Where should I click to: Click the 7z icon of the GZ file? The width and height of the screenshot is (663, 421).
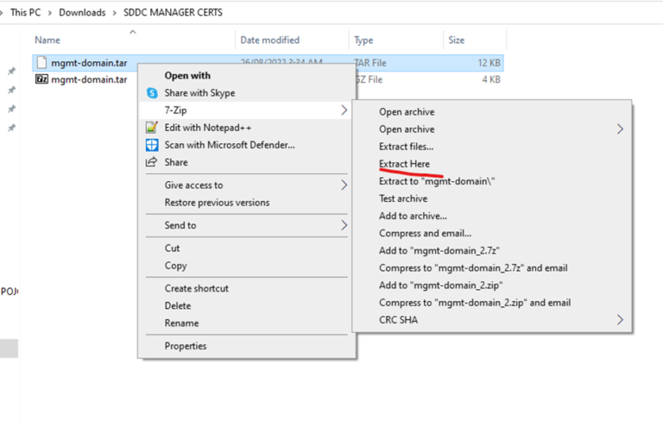pos(41,79)
